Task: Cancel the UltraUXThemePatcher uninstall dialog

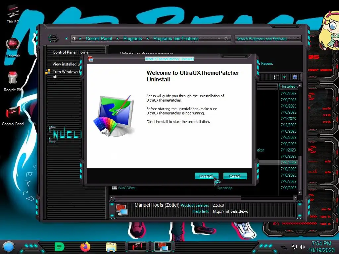Action: tap(235, 176)
